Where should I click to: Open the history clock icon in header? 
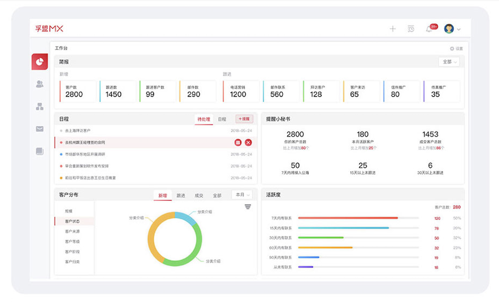pyautogui.click(x=411, y=29)
